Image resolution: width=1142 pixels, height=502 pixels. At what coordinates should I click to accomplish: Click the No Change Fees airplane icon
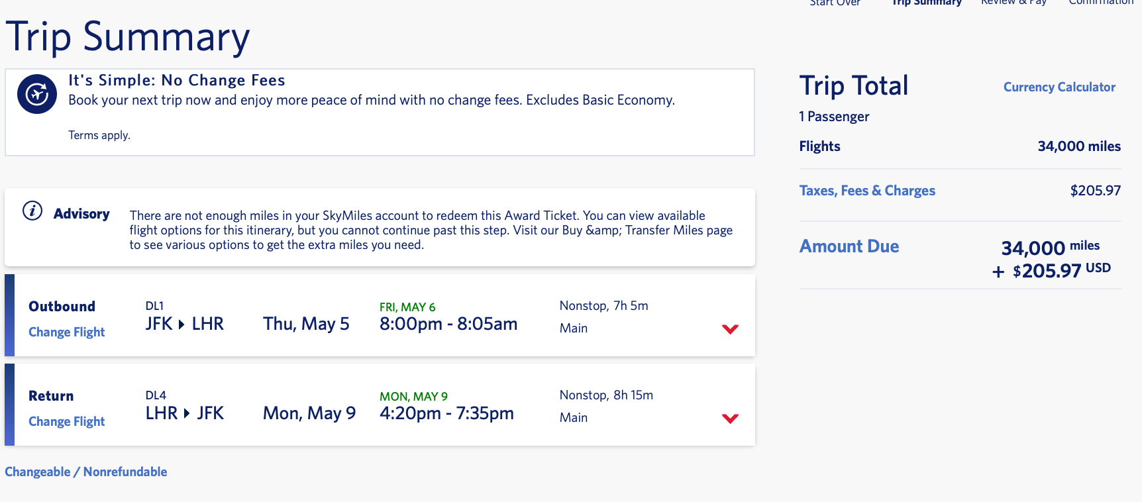tap(37, 94)
